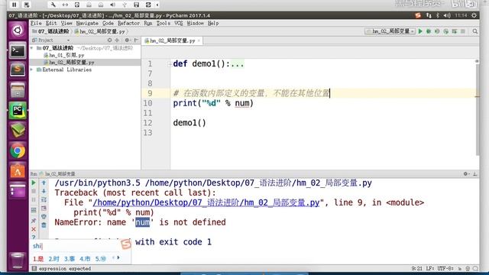Close the Run tab with the red X
This screenshot has height=275, width=489.
coord(34,229)
